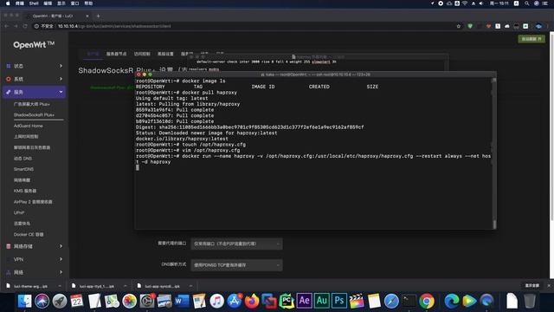Click the terminal cursor line

pyautogui.click(x=137, y=167)
